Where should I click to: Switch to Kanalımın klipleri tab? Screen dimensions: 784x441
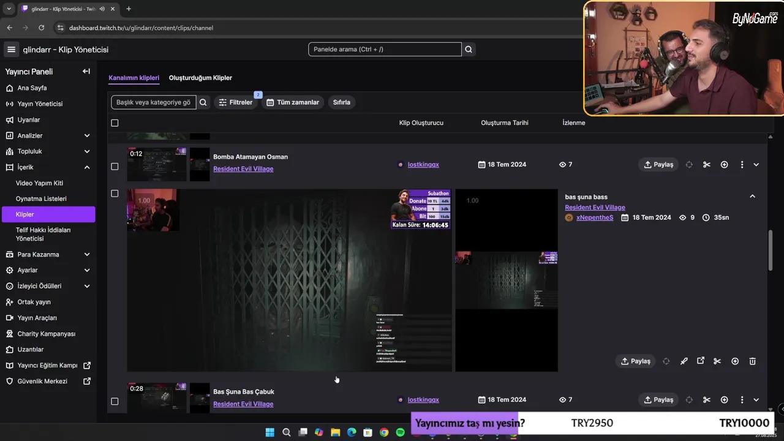click(x=134, y=78)
